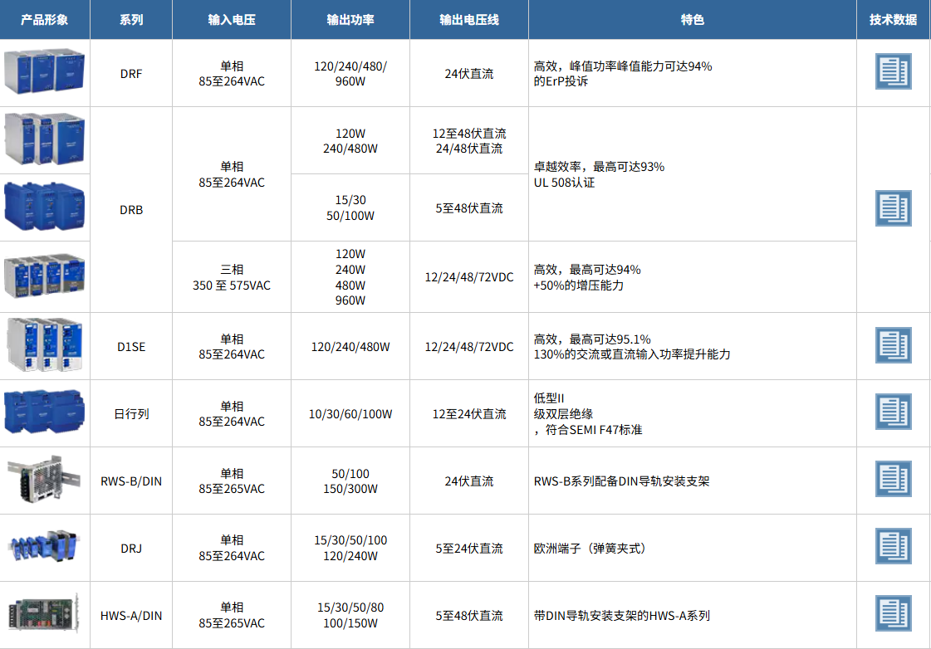Open the 日行列 series technical data icon
The width and height of the screenshot is (931, 649).
(893, 412)
